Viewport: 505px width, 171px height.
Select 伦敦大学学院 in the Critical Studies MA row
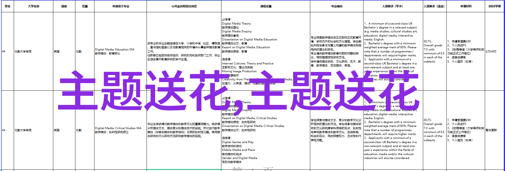click(33, 130)
